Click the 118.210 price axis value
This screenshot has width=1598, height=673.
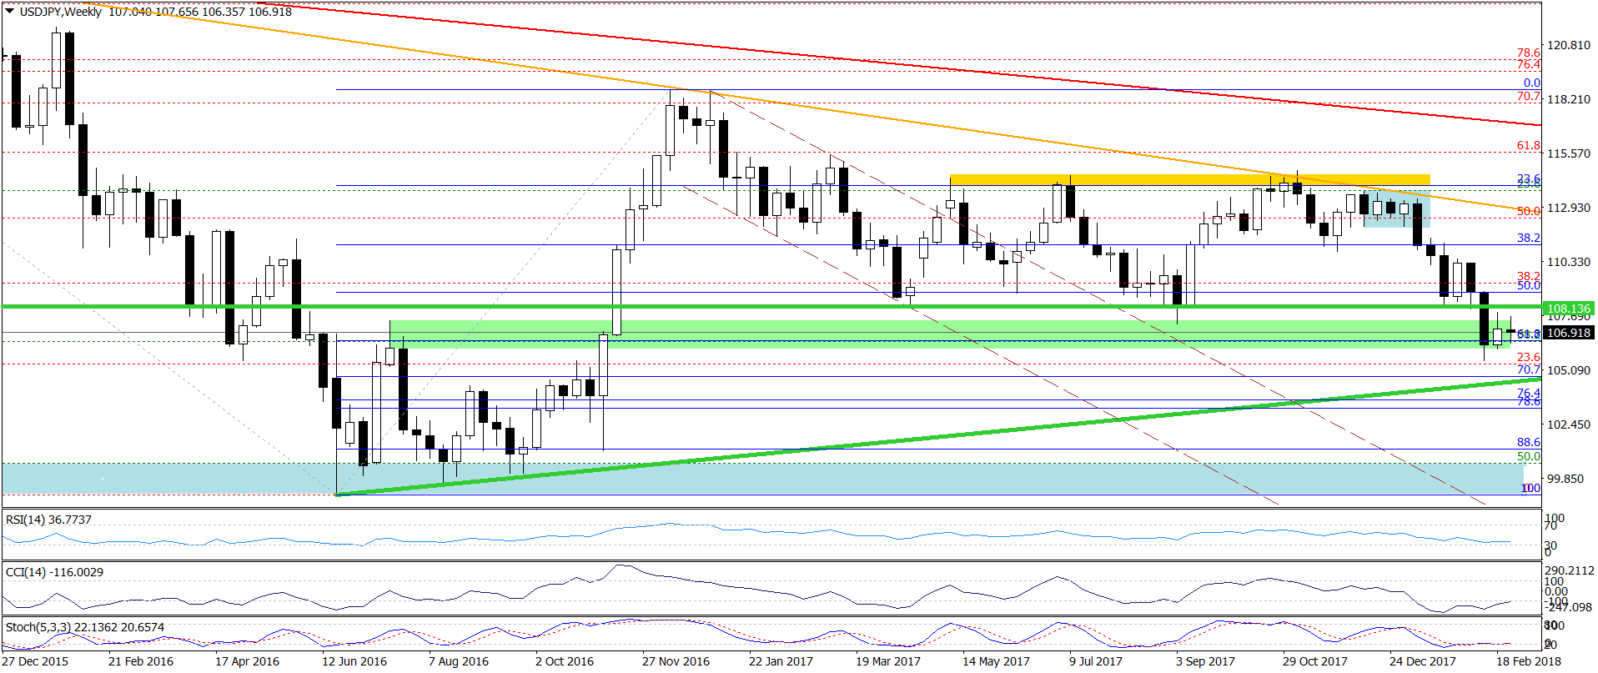[x=1569, y=99]
